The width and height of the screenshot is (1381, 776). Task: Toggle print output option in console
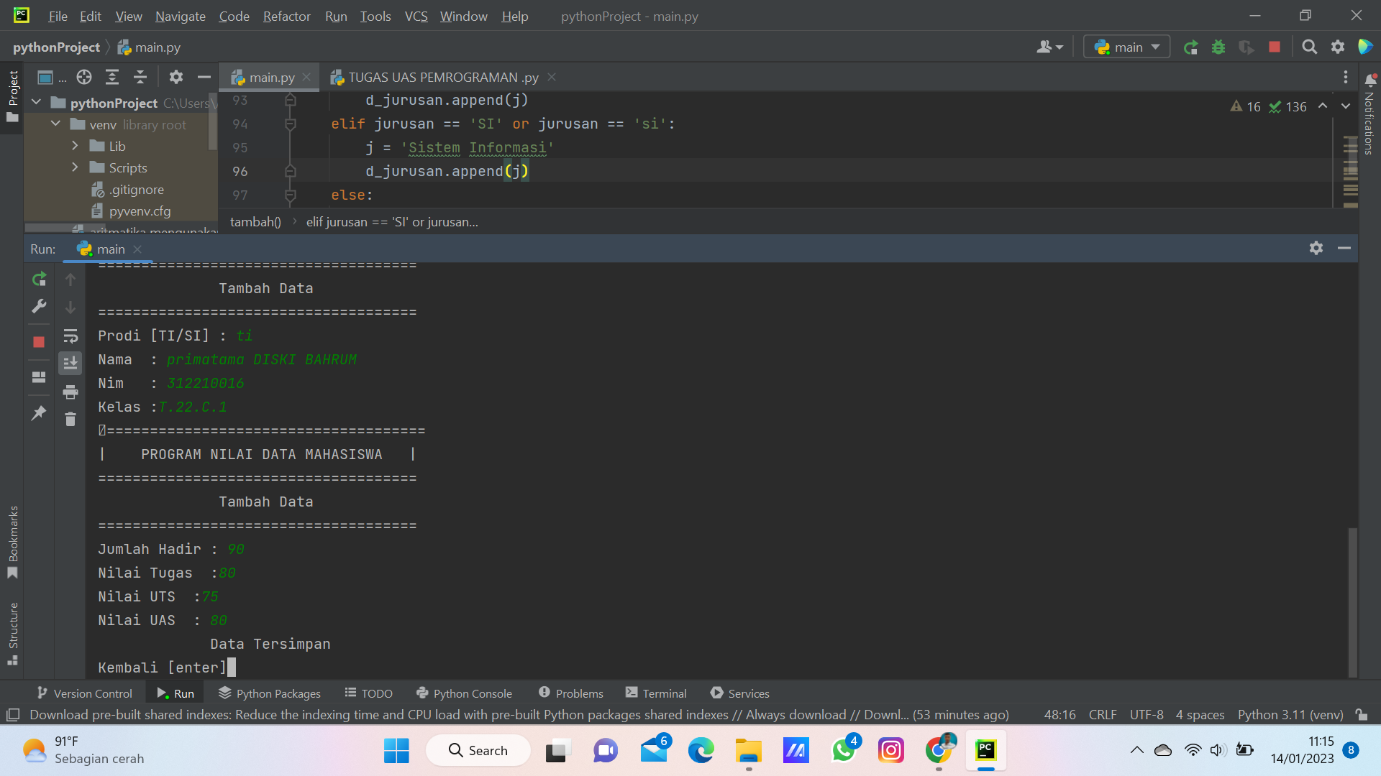(70, 392)
